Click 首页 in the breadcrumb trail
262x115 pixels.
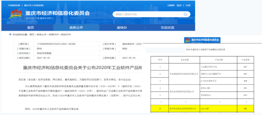click(x=32, y=35)
